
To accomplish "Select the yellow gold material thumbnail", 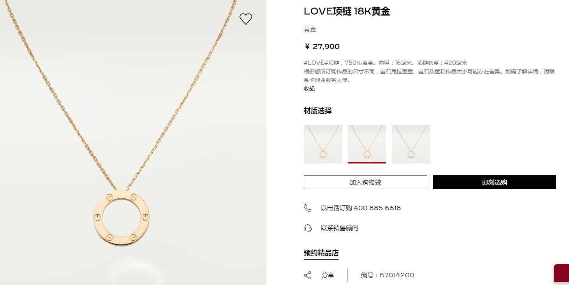I will tap(367, 144).
